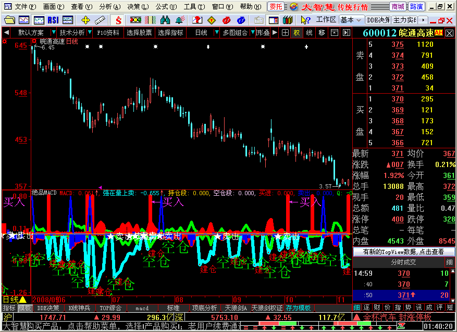Choose the ruler measurement tool icon

100,20
